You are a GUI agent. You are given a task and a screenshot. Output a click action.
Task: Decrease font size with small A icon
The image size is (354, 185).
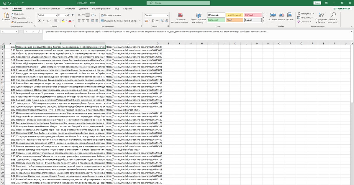click(x=73, y=15)
